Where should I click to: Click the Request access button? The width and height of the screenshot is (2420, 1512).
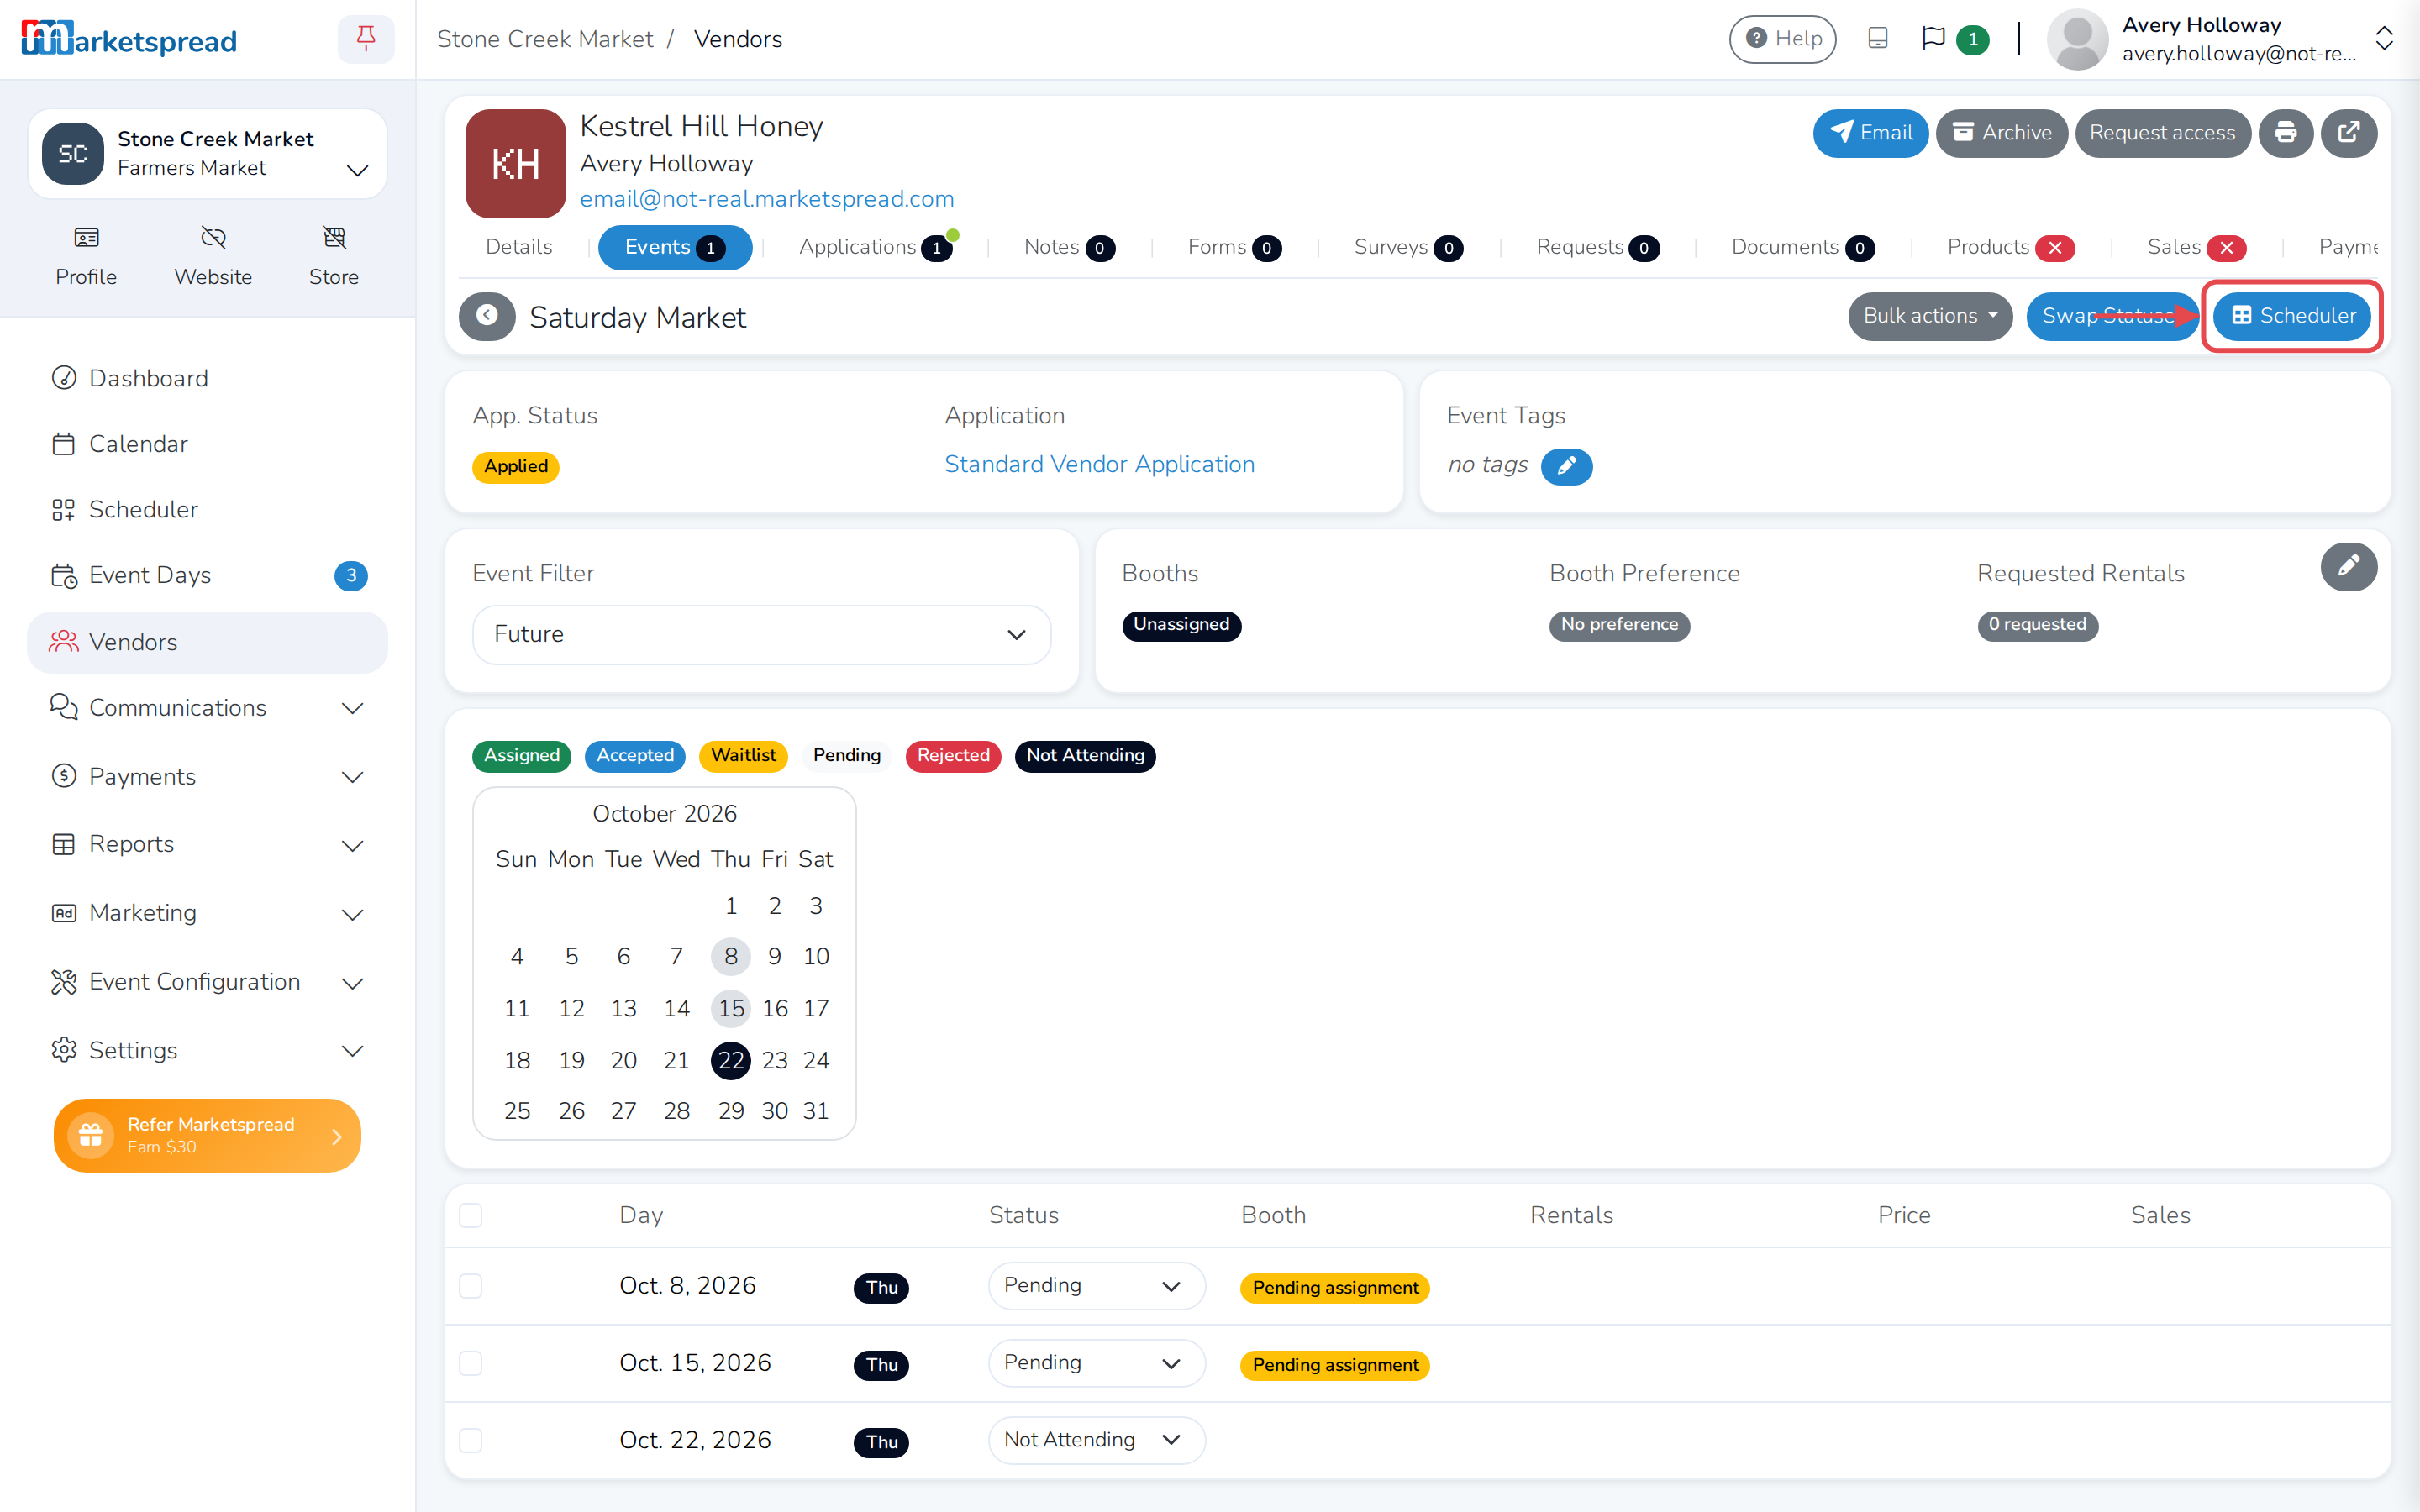pos(2162,133)
